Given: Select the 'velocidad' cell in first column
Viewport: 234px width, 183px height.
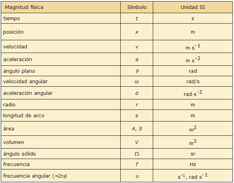Looking at the screenshot, I should pos(15,46).
